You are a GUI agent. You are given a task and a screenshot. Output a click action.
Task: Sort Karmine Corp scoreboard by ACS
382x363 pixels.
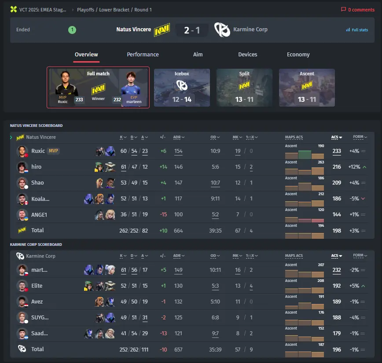click(x=337, y=256)
